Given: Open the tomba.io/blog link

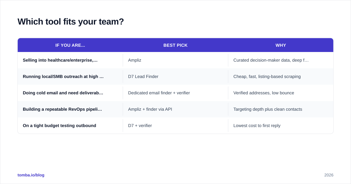Looking at the screenshot, I should (31, 175).
